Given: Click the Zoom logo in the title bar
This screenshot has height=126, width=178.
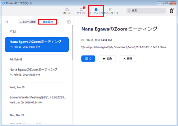Looking at the screenshot, I should (4, 3).
